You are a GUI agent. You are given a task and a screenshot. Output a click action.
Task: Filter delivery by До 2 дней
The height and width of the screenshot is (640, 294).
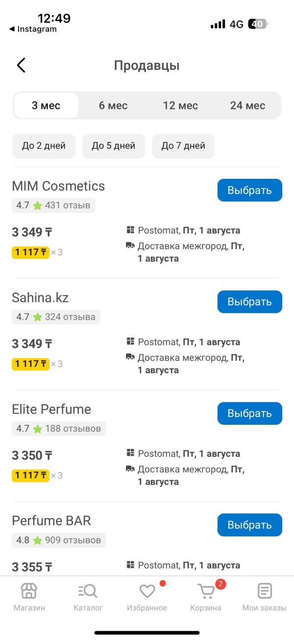point(44,146)
